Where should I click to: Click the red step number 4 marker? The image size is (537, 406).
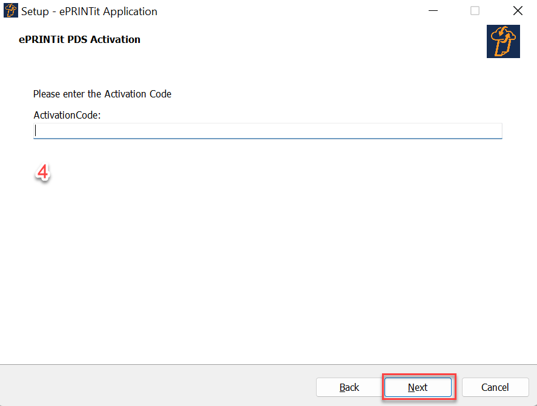42,172
